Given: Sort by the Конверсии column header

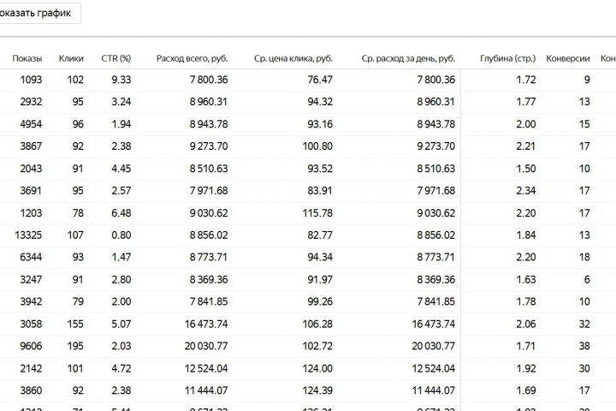Looking at the screenshot, I should tap(568, 58).
